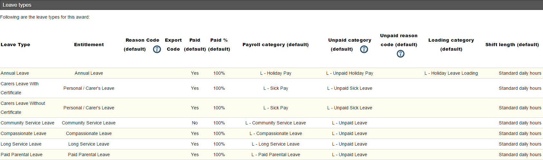
Task: Click Long Service Leave type cell
Action: pos(21,144)
